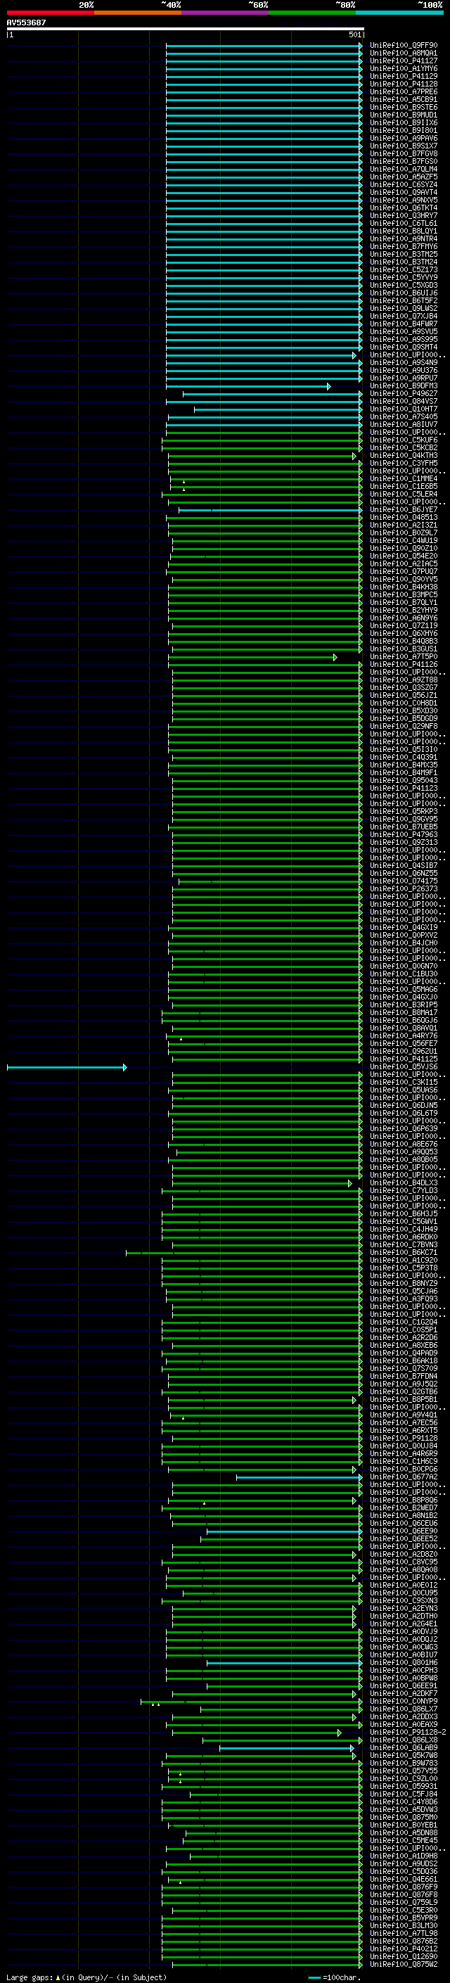Click the UniRef100_Q29NF8 hit label
450x1983 pixels.
tap(403, 727)
